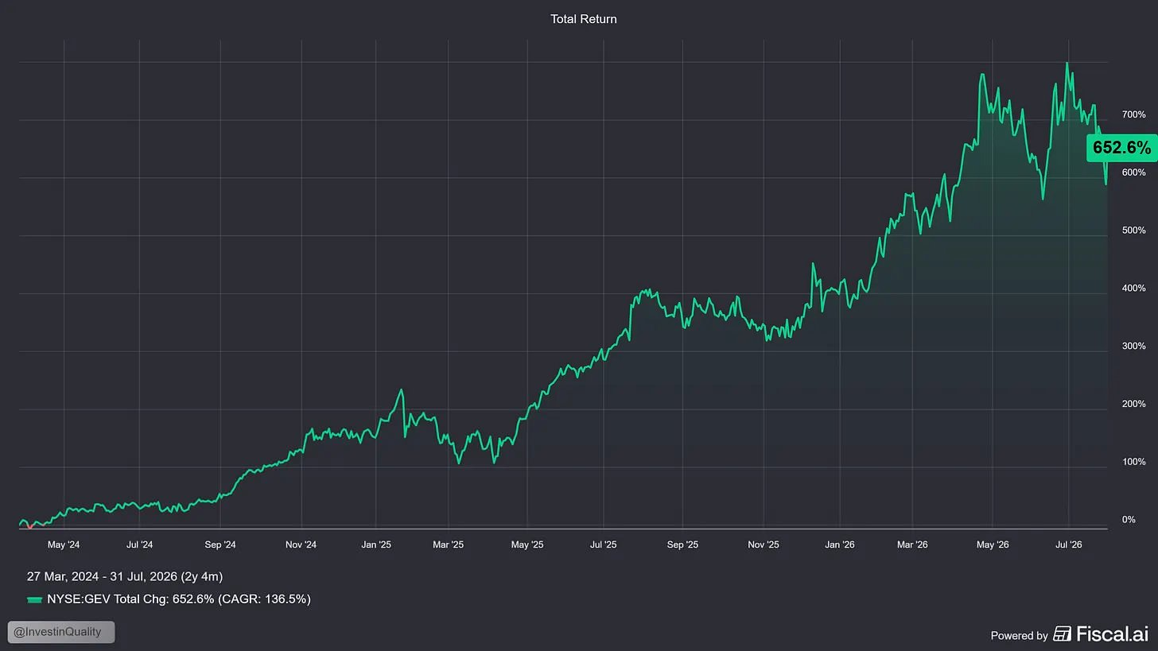Click the "400%" y-axis label
This screenshot has width=1158, height=651.
[x=1133, y=289]
